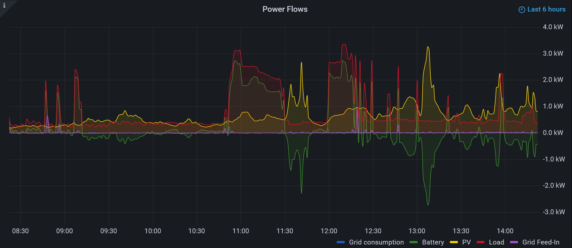This screenshot has width=572, height=248.
Task: Select the Grid Feed-In legend label
Action: click(541, 242)
